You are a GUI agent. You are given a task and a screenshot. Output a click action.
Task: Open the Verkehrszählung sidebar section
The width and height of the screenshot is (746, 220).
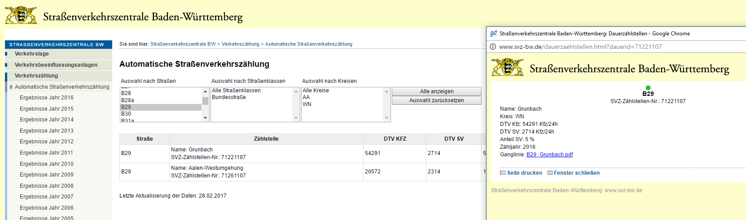click(36, 76)
